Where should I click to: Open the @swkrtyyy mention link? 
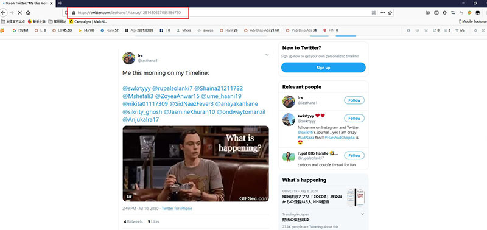(136, 88)
